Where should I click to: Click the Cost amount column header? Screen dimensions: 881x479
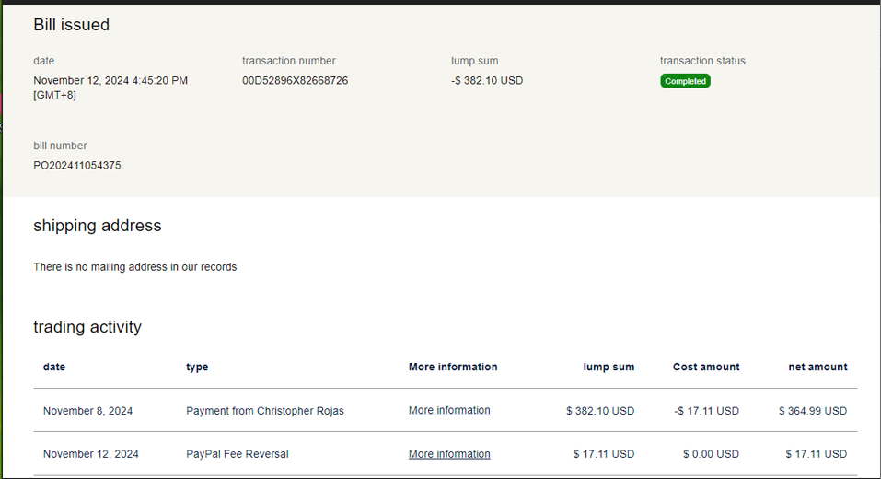tap(706, 367)
